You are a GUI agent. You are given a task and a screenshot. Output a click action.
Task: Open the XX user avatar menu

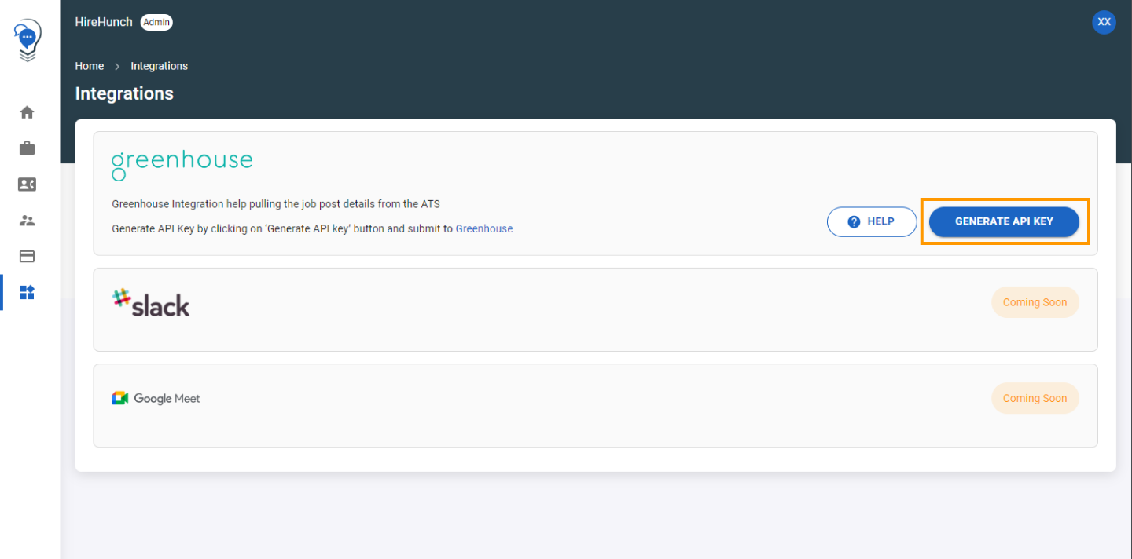(x=1104, y=22)
